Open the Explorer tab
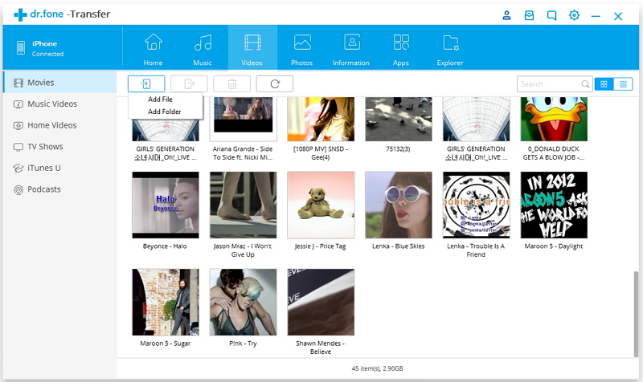The image size is (643, 382). pyautogui.click(x=450, y=48)
